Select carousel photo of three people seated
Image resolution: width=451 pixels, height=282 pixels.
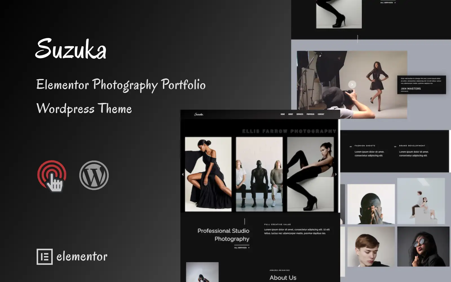(259, 174)
